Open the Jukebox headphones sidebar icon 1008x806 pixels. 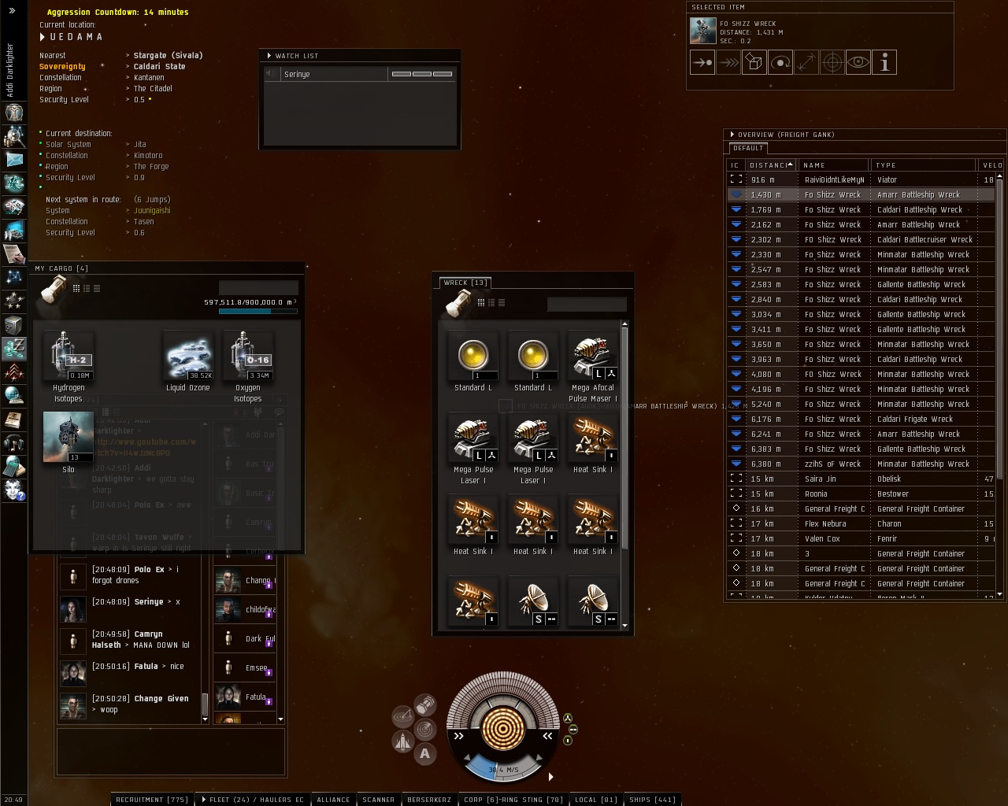coord(14,442)
